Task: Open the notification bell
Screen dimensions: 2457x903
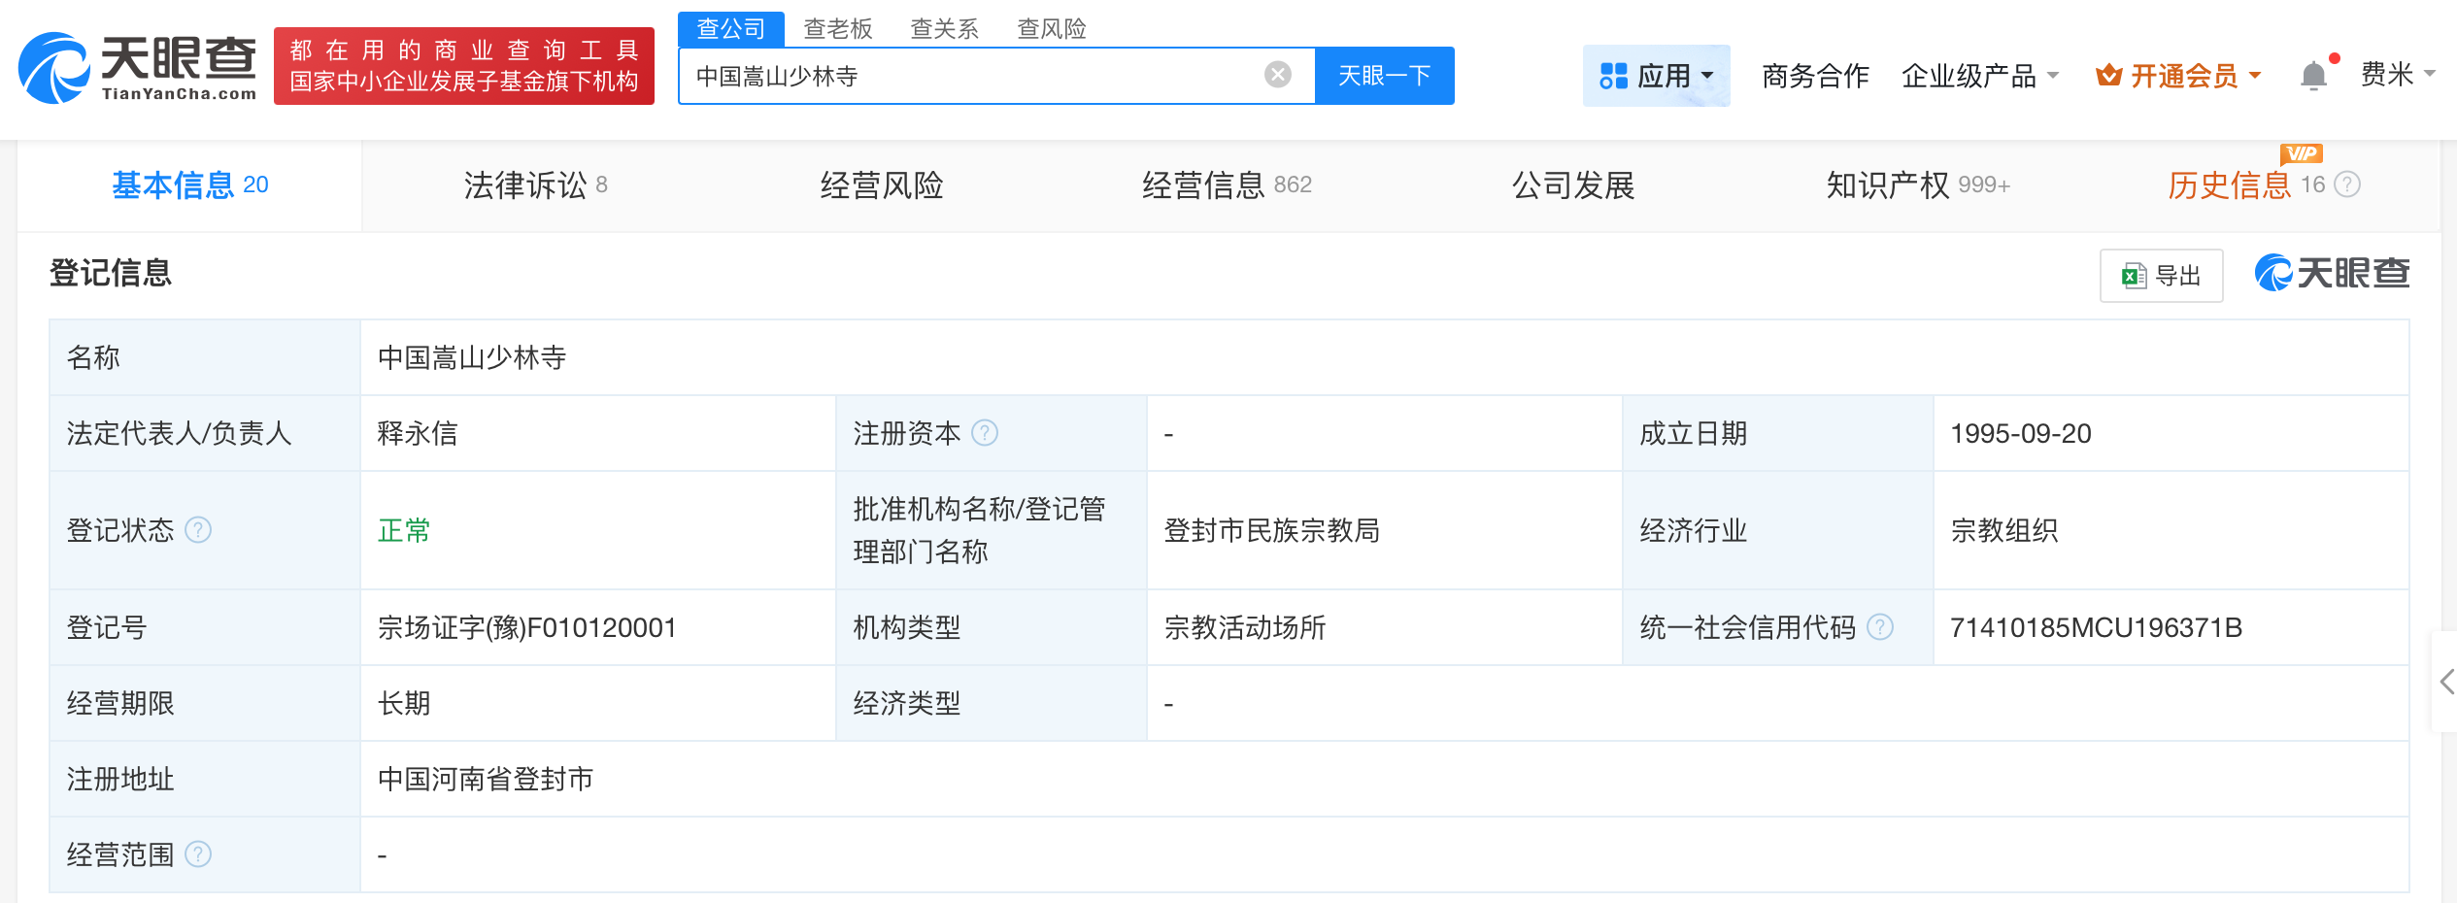Action: (x=2314, y=75)
